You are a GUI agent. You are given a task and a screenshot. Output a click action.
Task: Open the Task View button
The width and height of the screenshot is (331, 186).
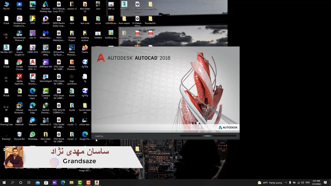pyautogui.click(x=29, y=183)
